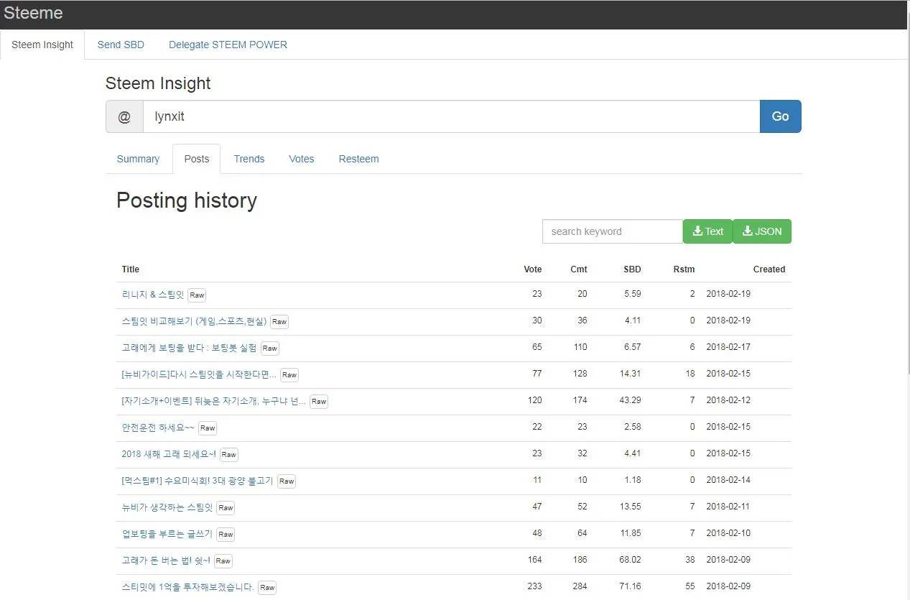910x600 pixels.
Task: Select the Posts tab
Action: (x=197, y=159)
